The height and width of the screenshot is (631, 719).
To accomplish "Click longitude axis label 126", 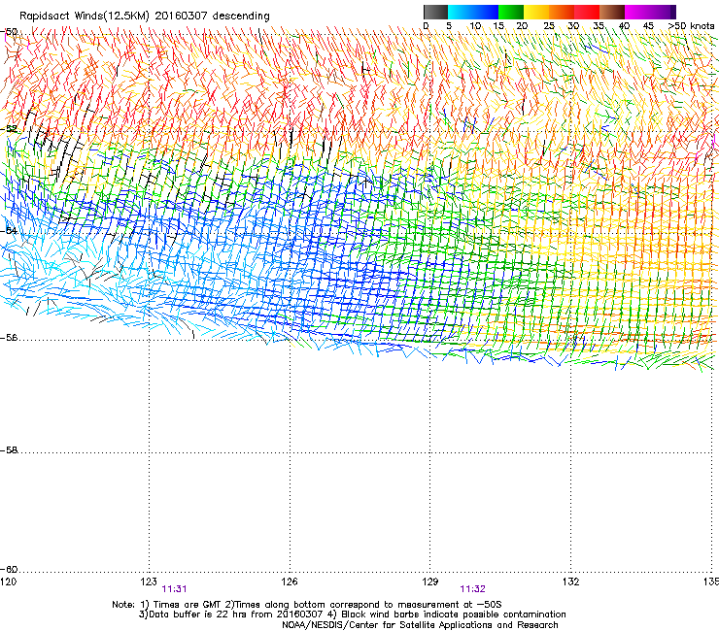I will click(290, 581).
